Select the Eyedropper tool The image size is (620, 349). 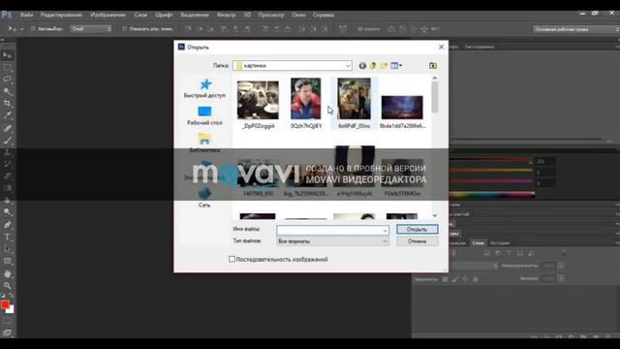(x=8, y=115)
